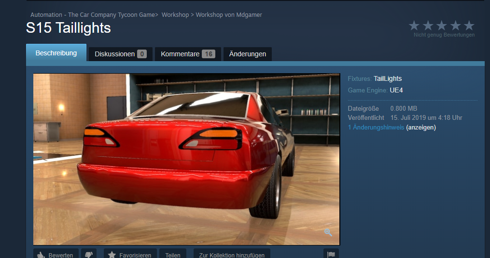Screen dimensions: 490x258
Task: Click the thumbs-down rating icon
Action: coord(89,254)
